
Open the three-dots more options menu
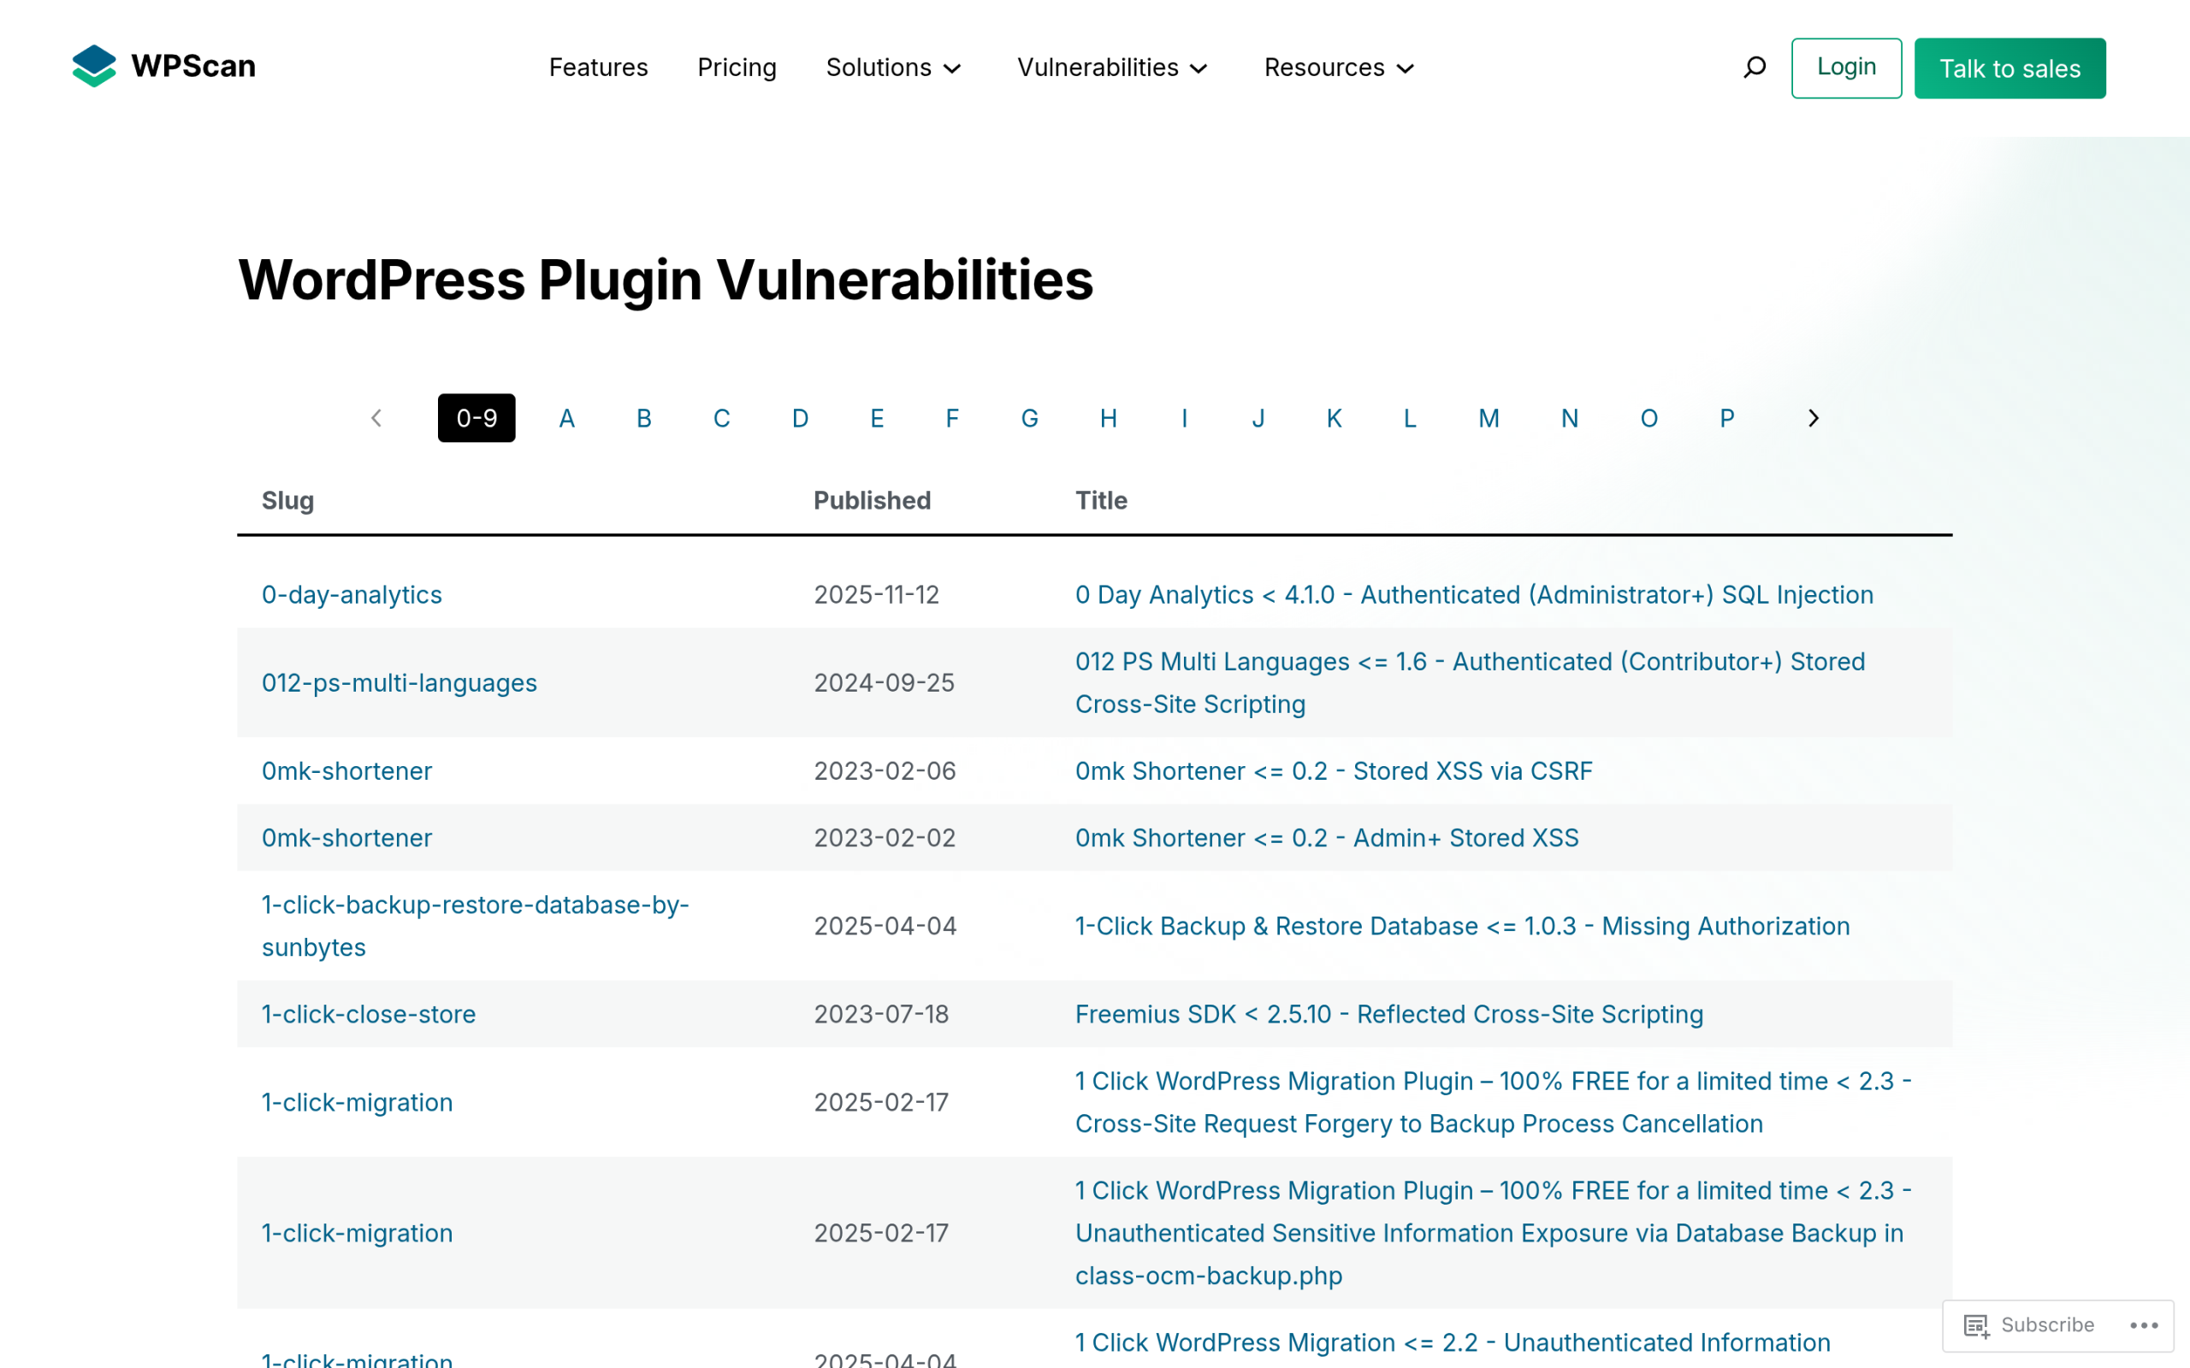pyautogui.click(x=2144, y=1324)
